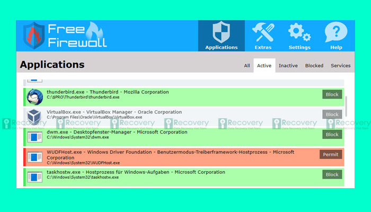The width and height of the screenshot is (371, 212).
Task: Open the Settings gears icon
Action: tap(299, 32)
